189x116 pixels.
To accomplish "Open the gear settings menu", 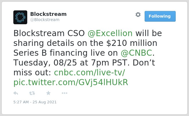I will coord(138,15).
